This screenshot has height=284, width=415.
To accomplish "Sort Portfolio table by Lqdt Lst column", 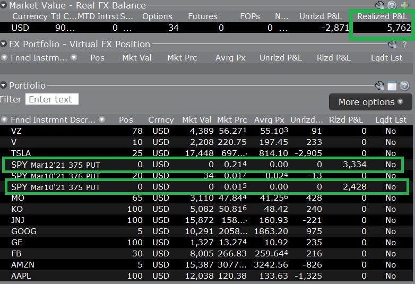I will pyautogui.click(x=391, y=120).
